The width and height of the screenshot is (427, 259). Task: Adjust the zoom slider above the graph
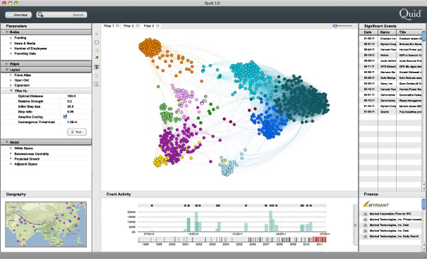pos(335,26)
